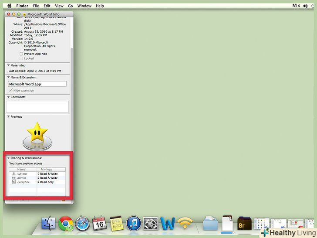This screenshot has width=317, height=238.
Task: Open Calendar showing 16 in Dock
Action: click(99, 223)
